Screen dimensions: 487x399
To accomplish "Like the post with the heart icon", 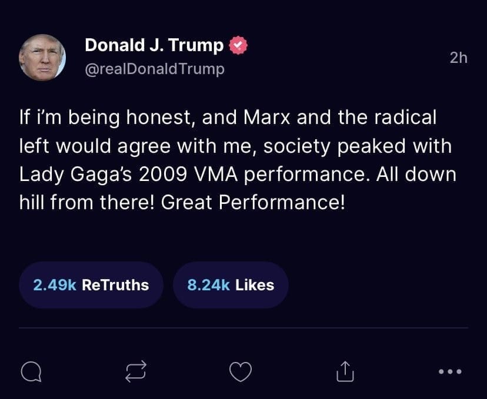I will pos(241,371).
